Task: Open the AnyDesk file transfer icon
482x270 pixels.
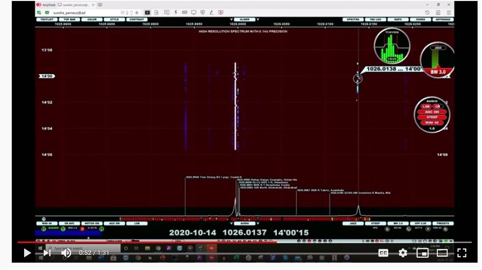Action: click(x=157, y=13)
